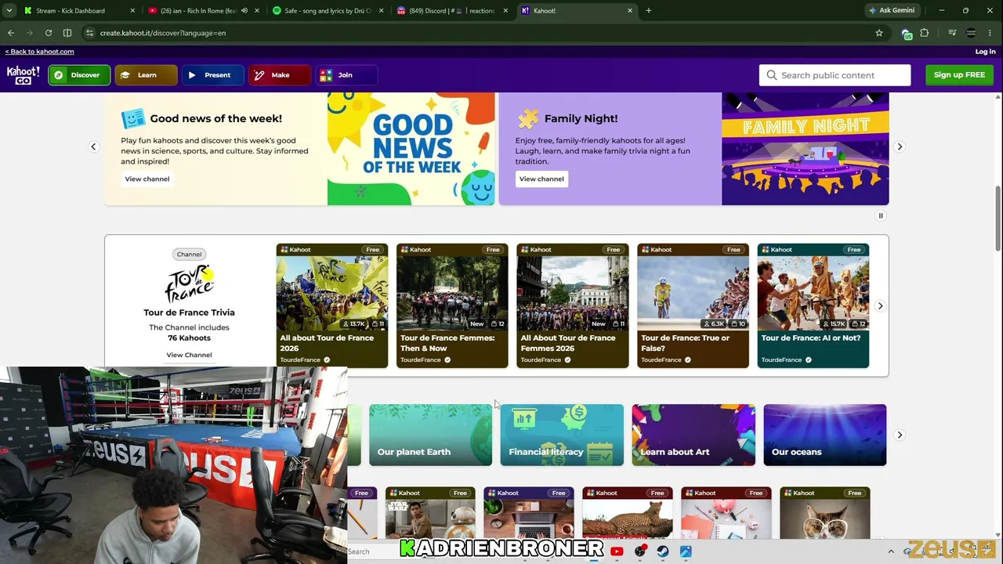Open the Tour de France: True or False? kahoot
Screen dimensions: 1003x564
693,305
